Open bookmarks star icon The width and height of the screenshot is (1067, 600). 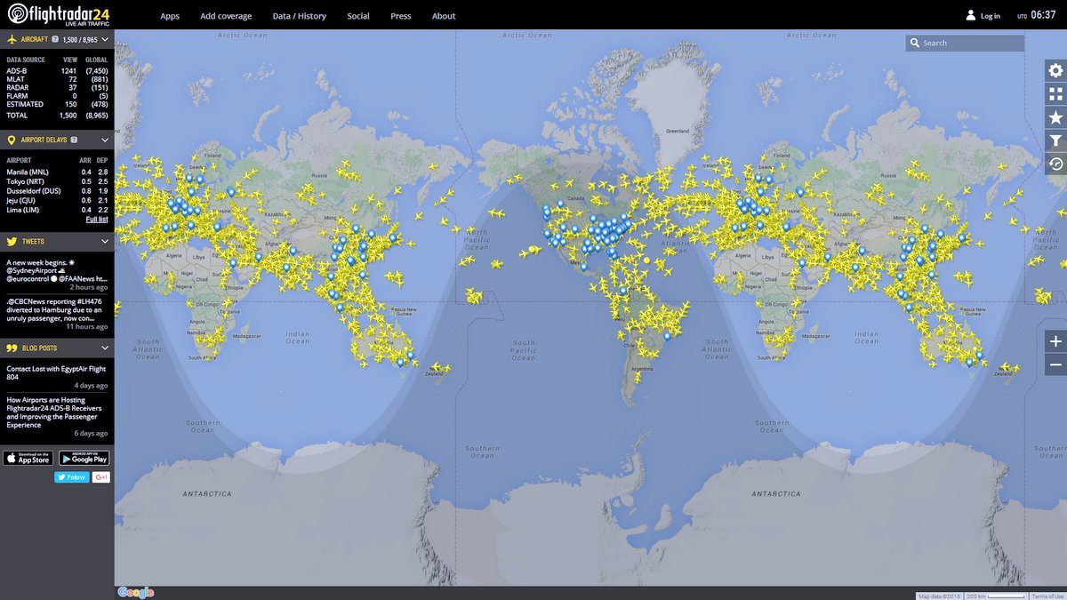coord(1055,117)
